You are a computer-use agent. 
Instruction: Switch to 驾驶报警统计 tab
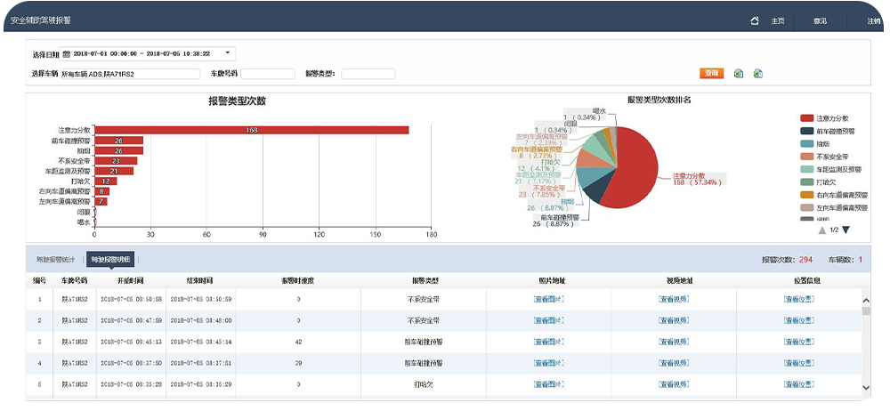pyautogui.click(x=55, y=260)
